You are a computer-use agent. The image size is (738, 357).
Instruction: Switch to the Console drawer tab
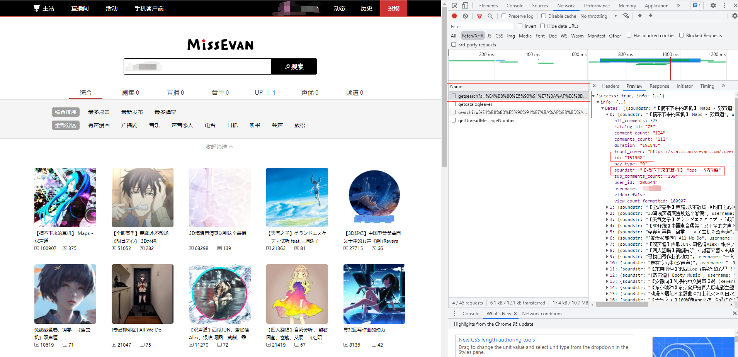pos(471,313)
